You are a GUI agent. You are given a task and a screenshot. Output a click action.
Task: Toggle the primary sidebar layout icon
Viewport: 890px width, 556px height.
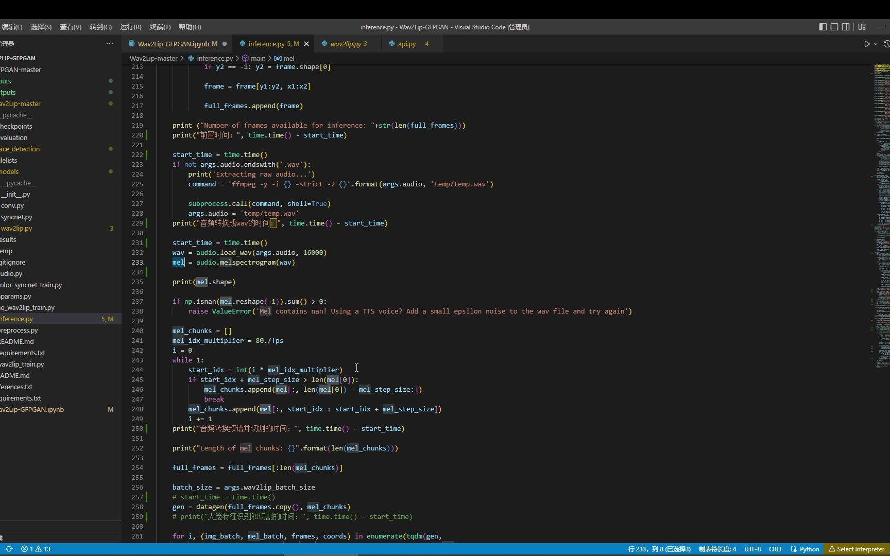tap(823, 27)
